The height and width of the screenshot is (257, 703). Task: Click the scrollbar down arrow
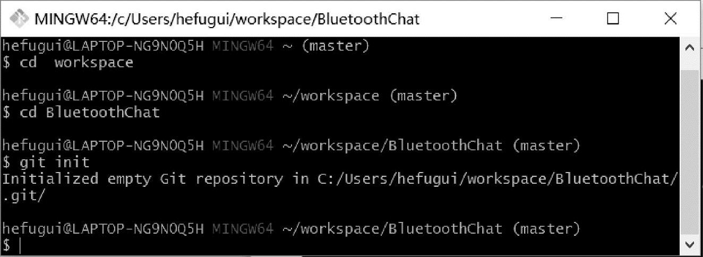(690, 244)
